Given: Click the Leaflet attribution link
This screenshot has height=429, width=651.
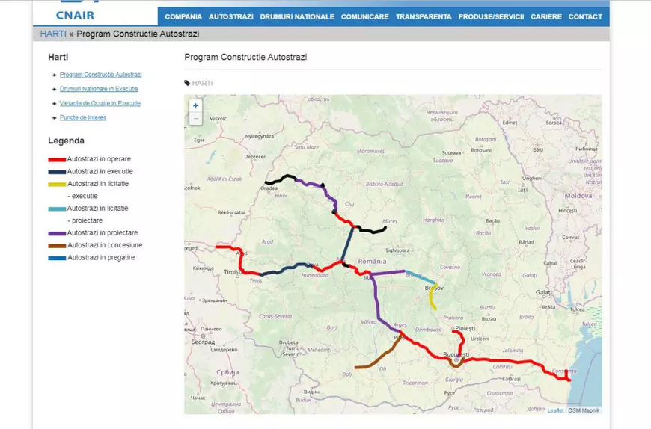Looking at the screenshot, I should (555, 410).
